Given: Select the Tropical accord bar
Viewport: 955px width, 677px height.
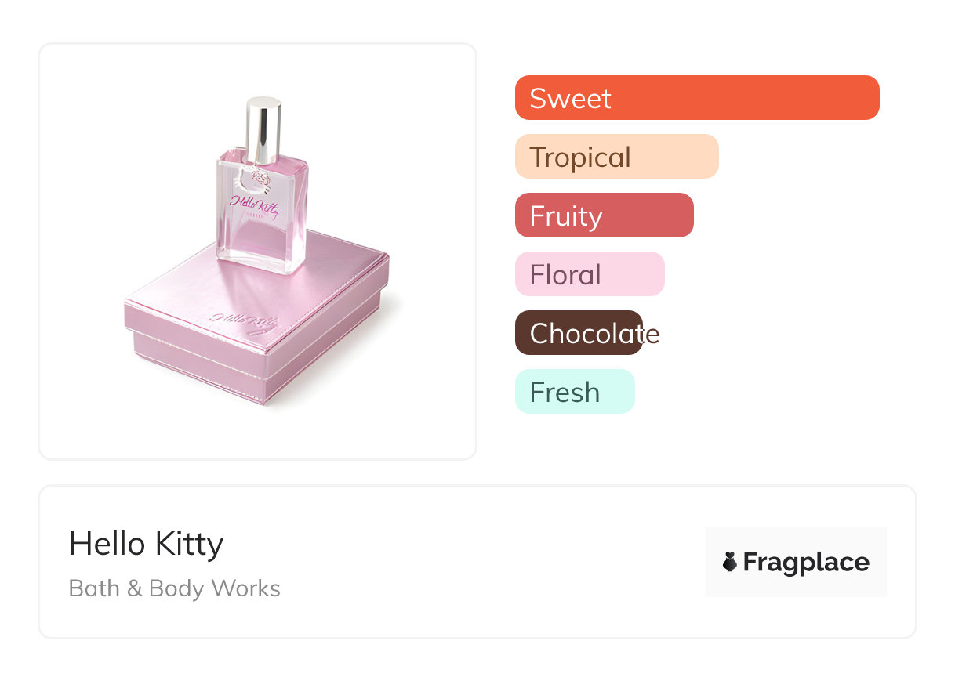Looking at the screenshot, I should click(616, 157).
